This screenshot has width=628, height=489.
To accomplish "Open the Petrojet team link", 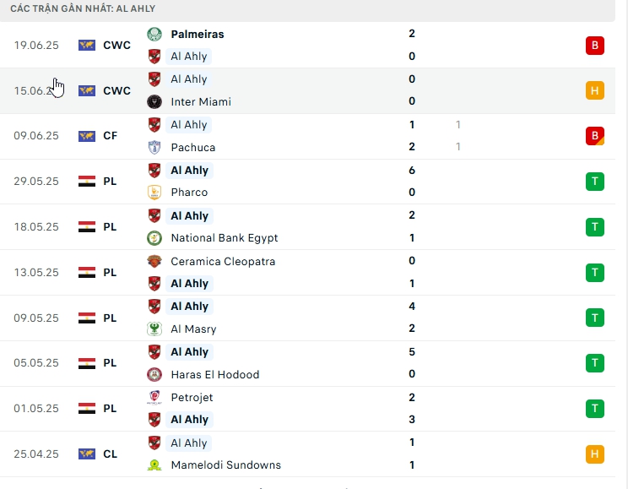I will (x=192, y=397).
